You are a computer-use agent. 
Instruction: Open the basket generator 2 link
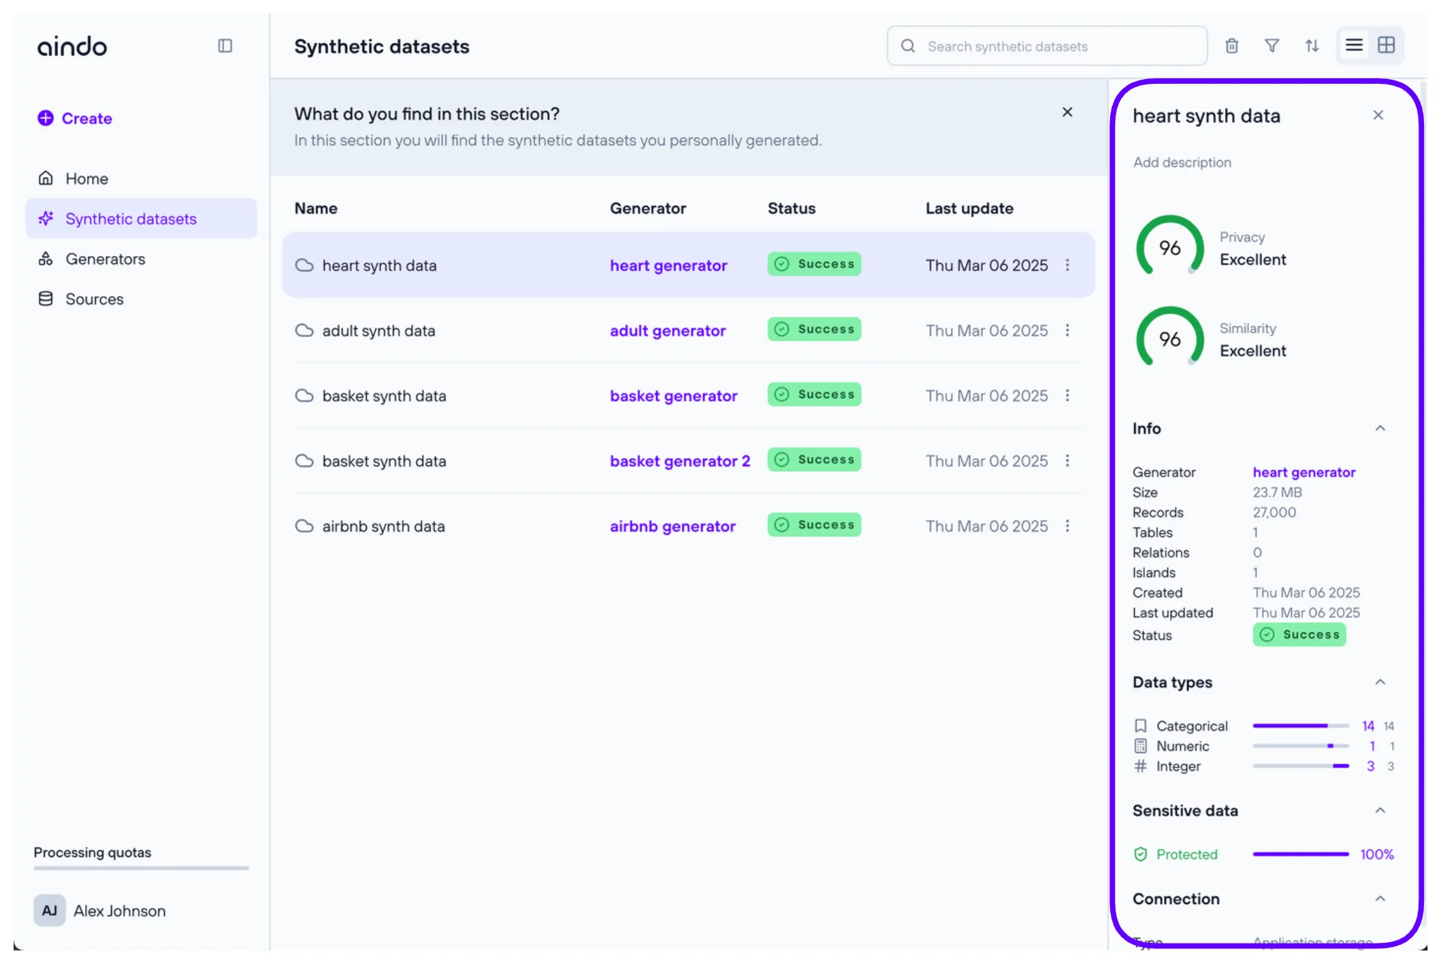pyautogui.click(x=679, y=461)
